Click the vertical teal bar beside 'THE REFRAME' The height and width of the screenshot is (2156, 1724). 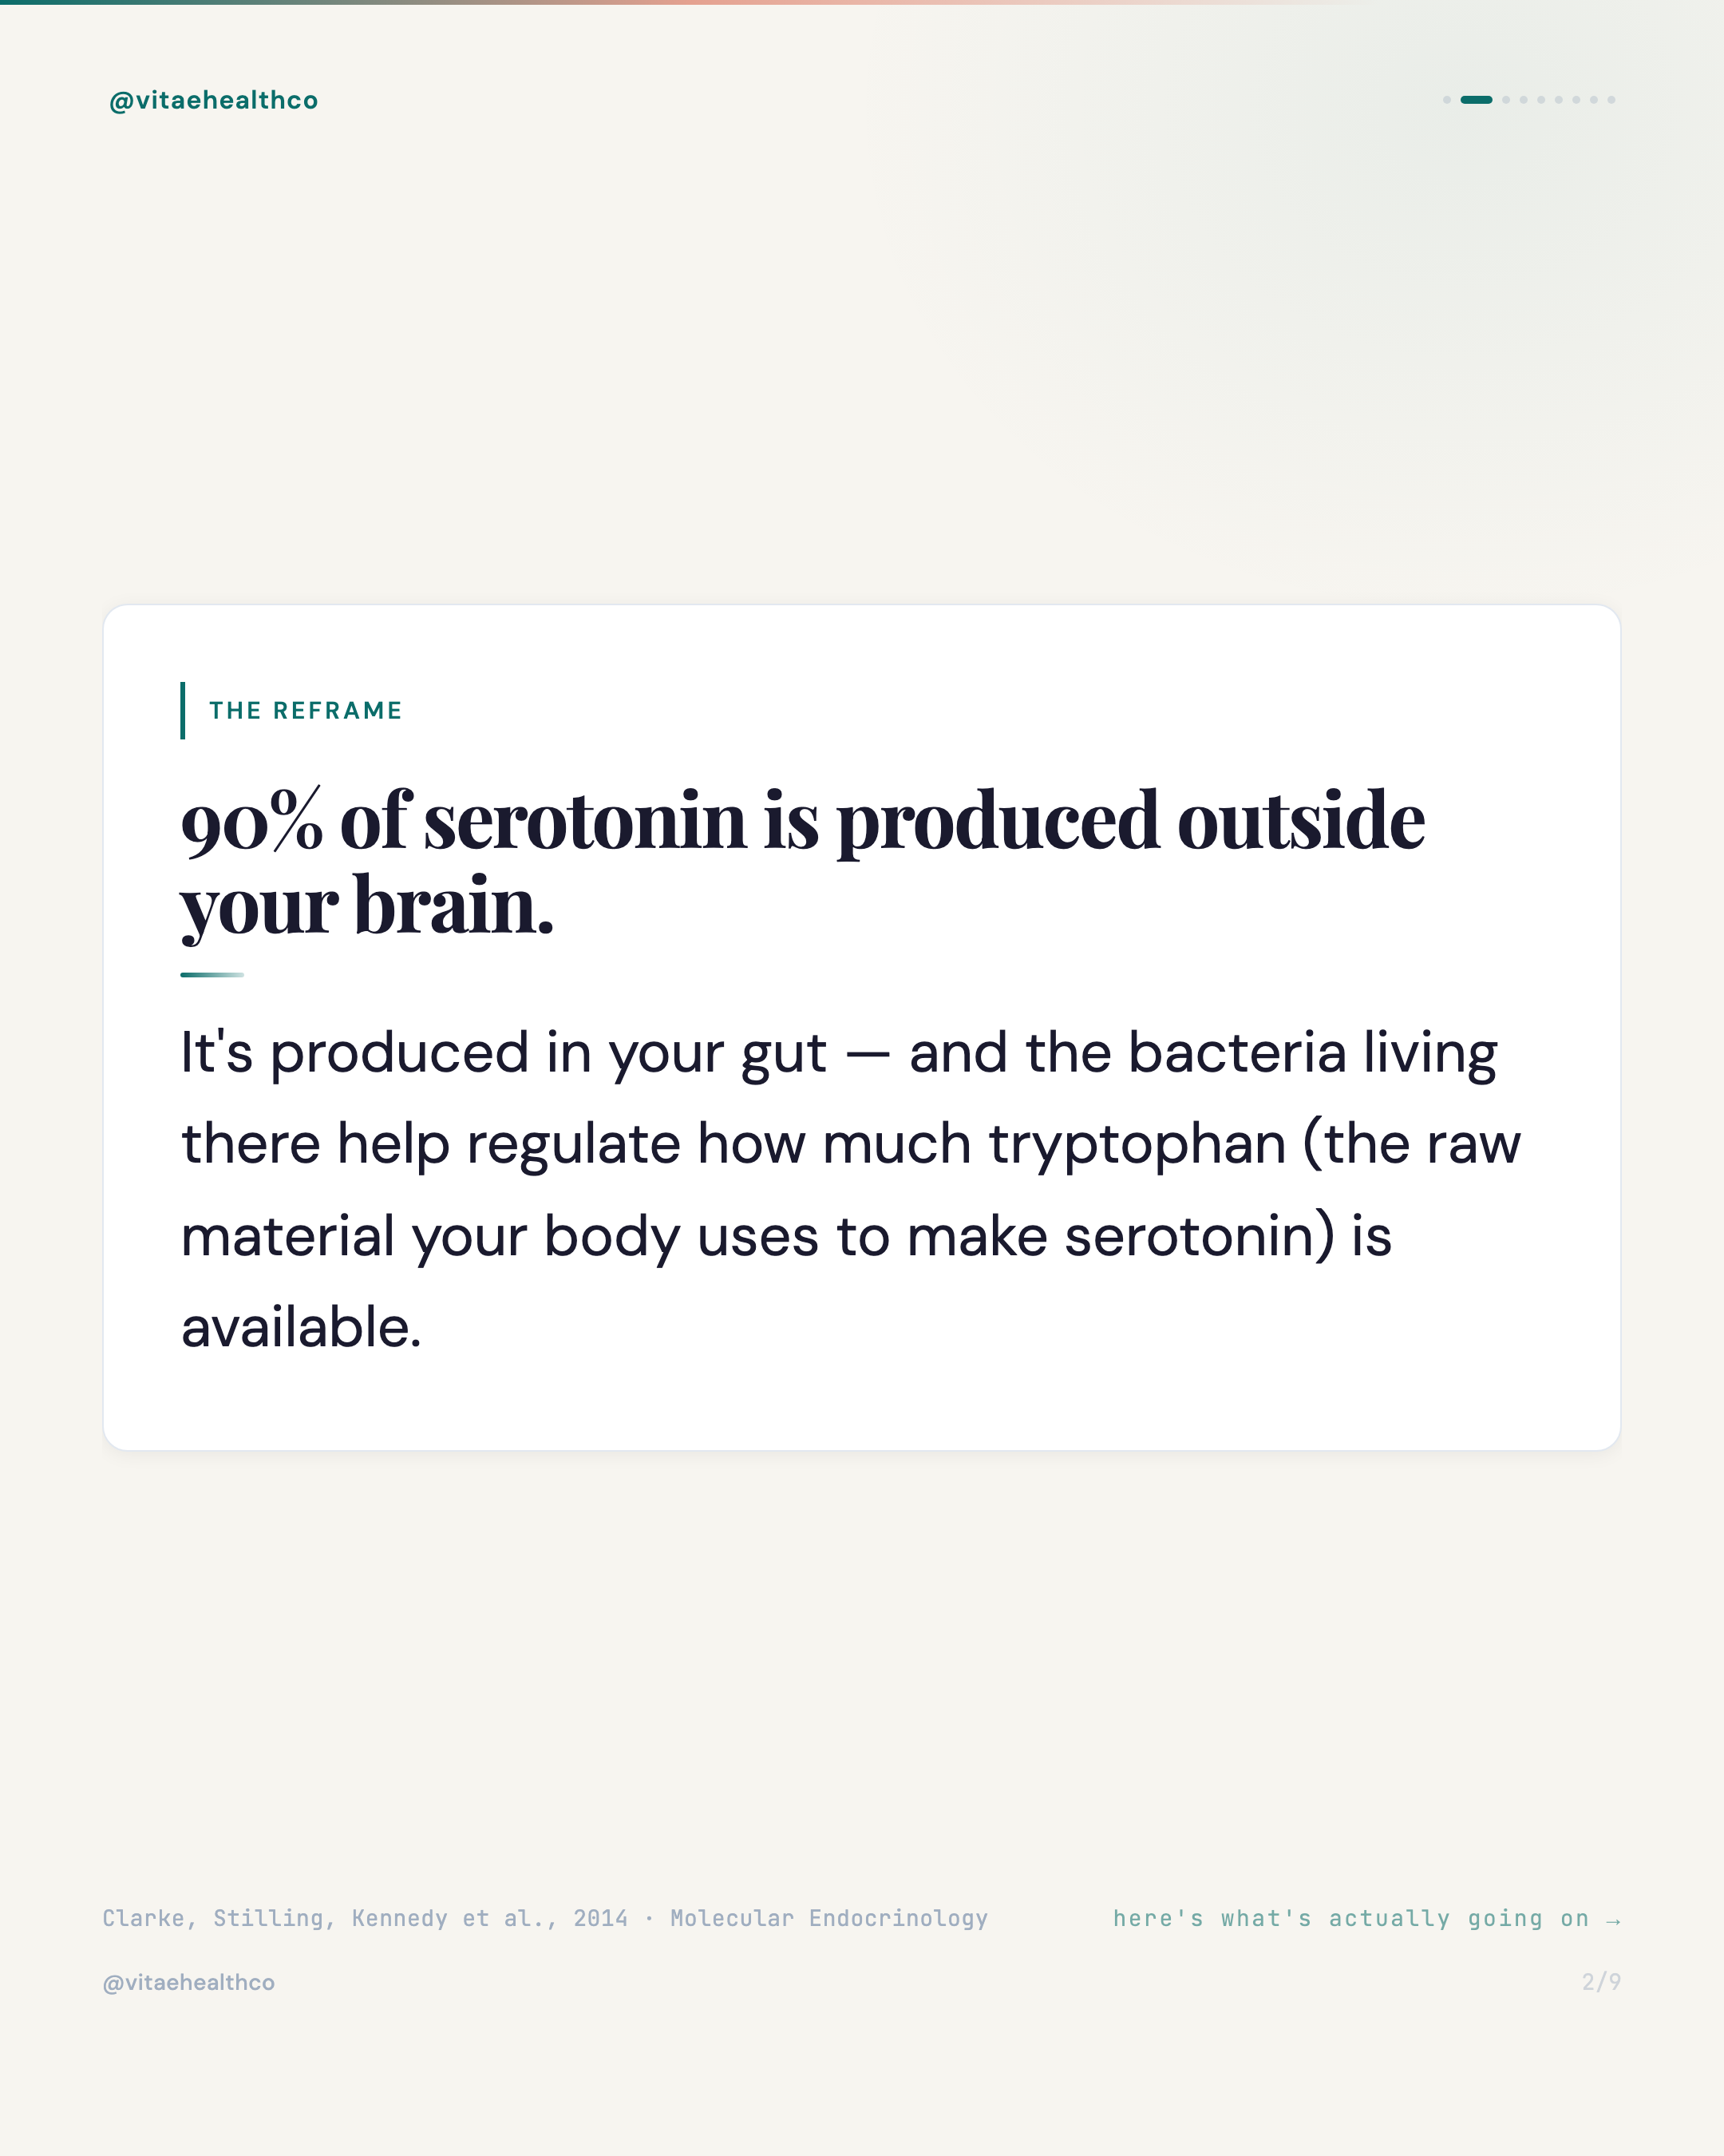click(183, 711)
